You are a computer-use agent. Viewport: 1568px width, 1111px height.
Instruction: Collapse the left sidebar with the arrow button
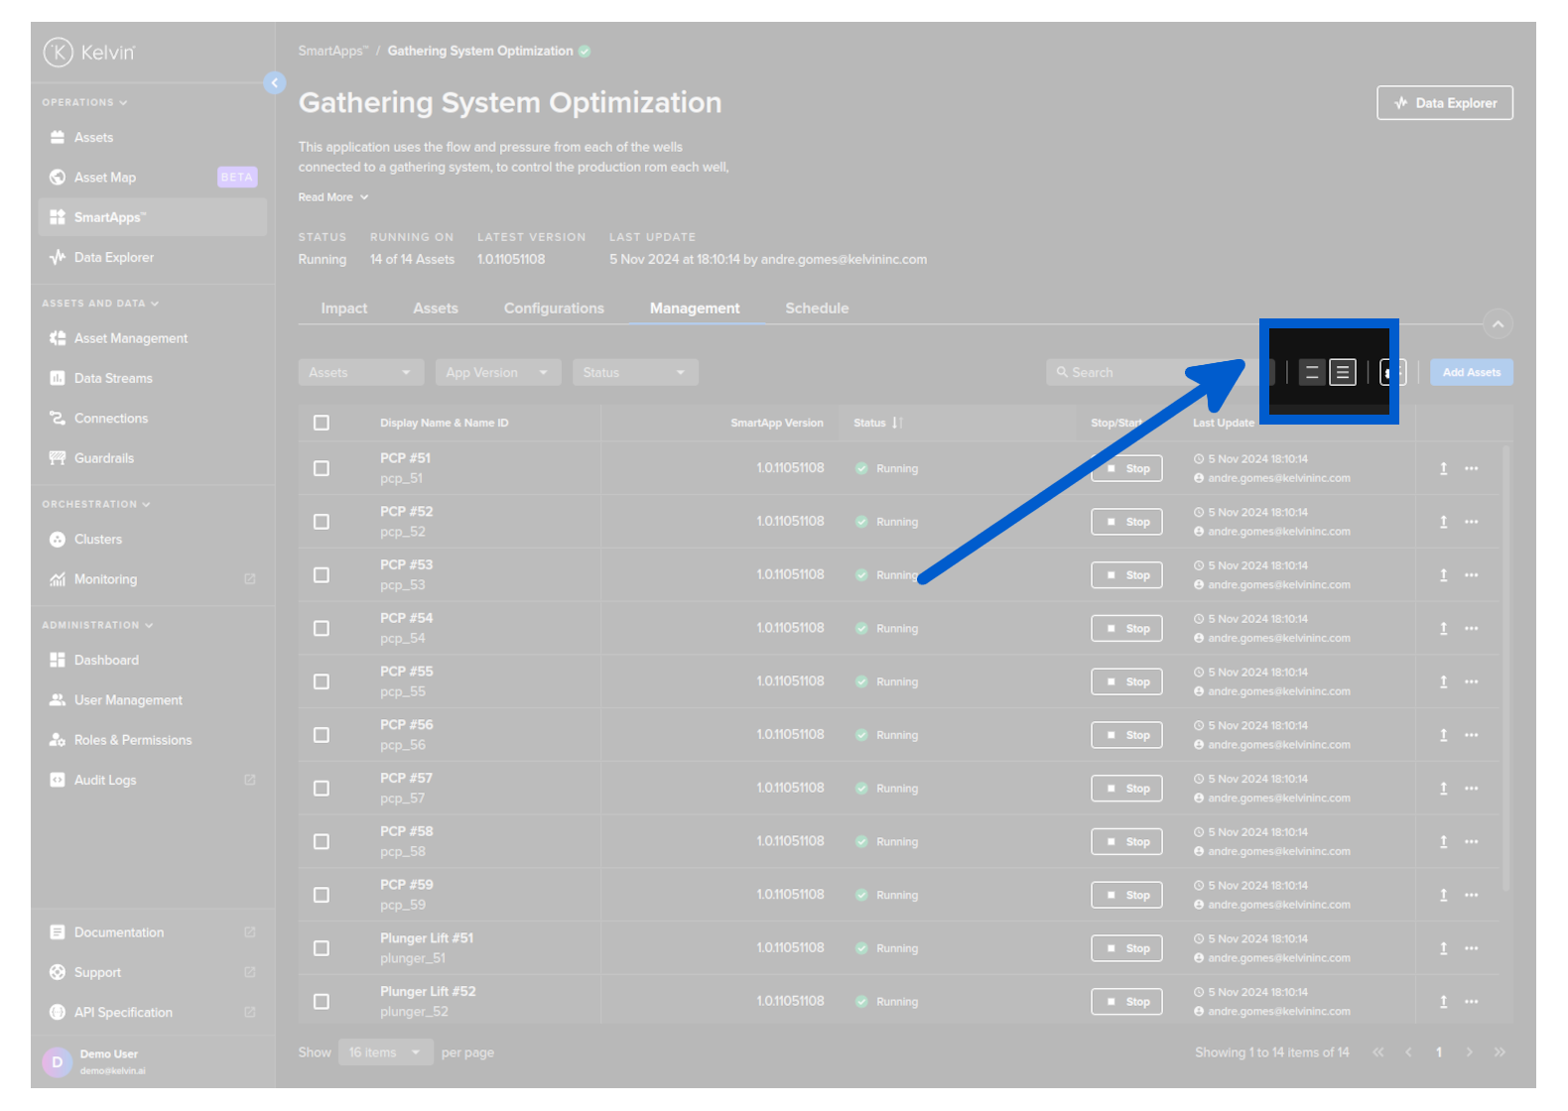tap(275, 83)
